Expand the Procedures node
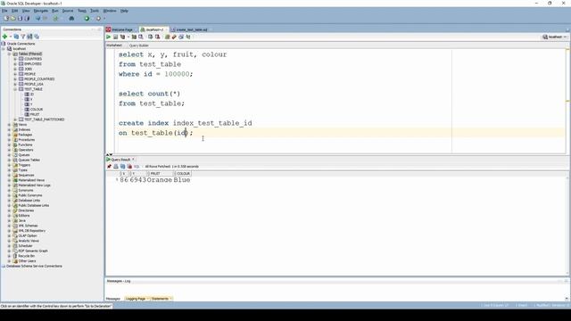The width and height of the screenshot is (571, 321). pyautogui.click(x=9, y=140)
